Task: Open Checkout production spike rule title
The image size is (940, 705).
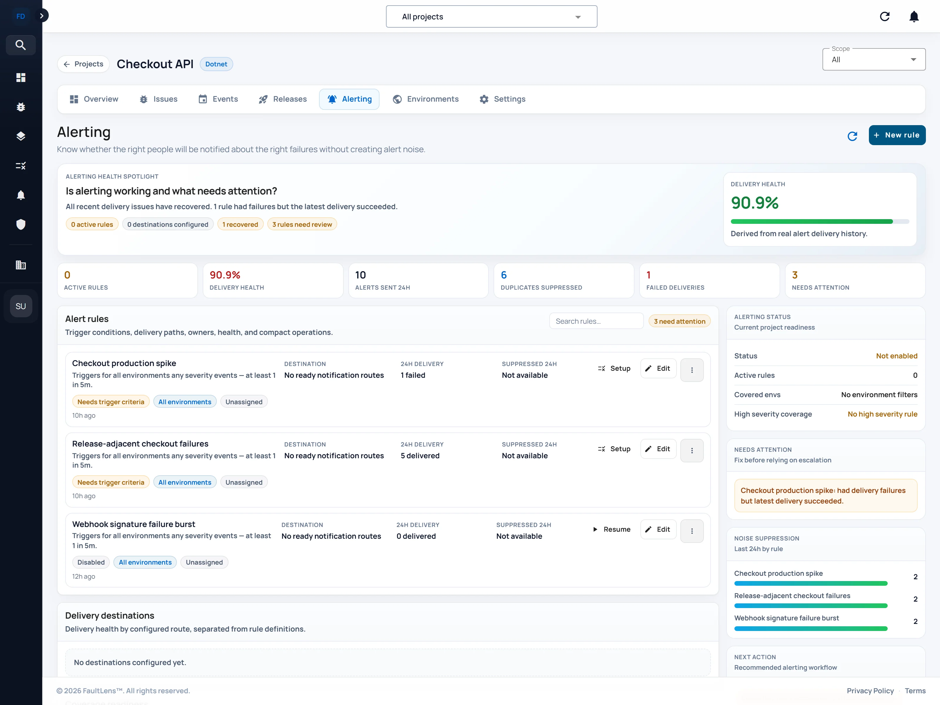Action: coord(124,363)
